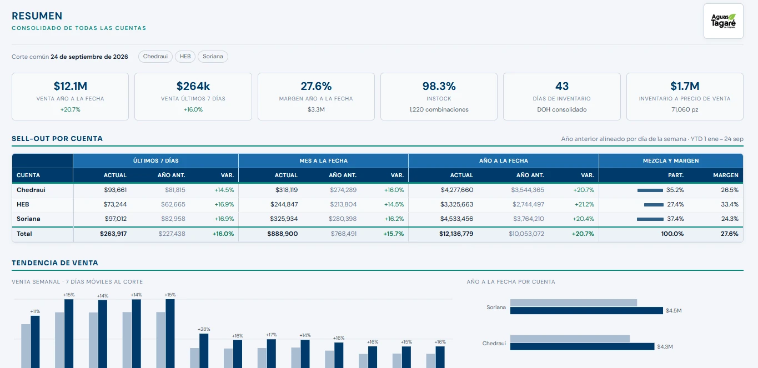Click the +21.2% variation for HEB
The image size is (758, 368).
click(583, 204)
